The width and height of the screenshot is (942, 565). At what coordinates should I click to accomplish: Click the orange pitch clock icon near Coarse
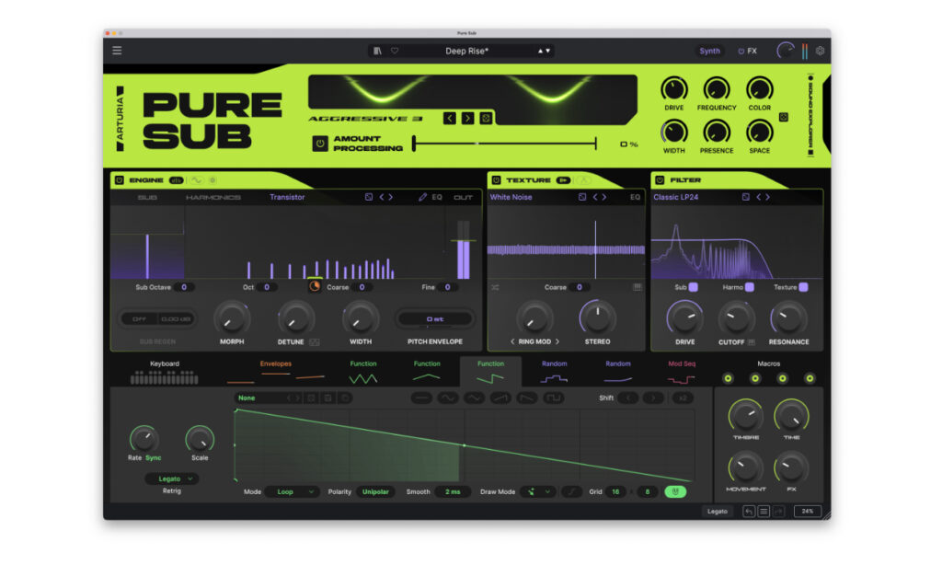click(x=315, y=287)
